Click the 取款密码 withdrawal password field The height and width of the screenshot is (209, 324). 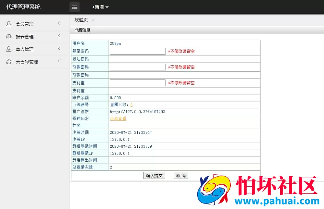click(137, 67)
